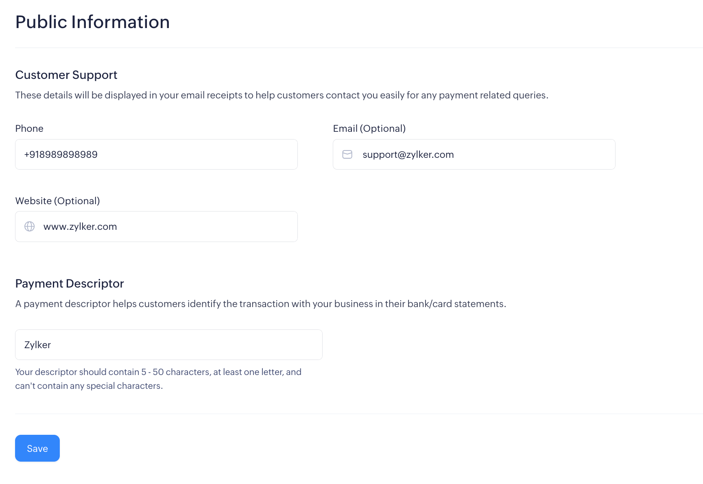This screenshot has height=484, width=703.
Task: Place cursor on the Zylker descriptor value
Action: (37, 345)
